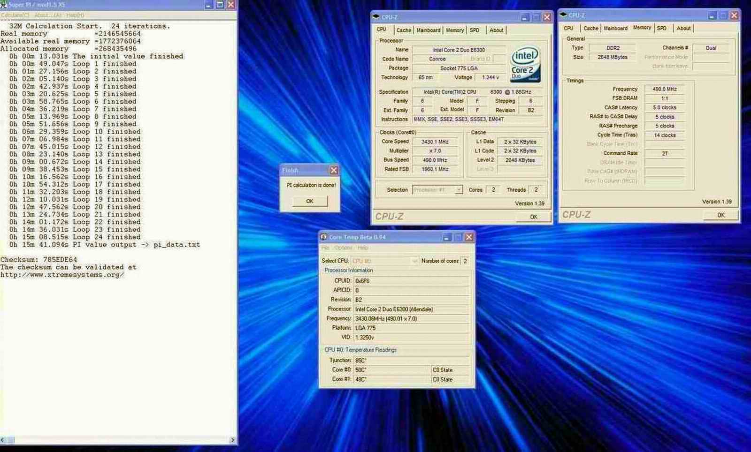
Task: Click the Core #1 temperature '48C'
Action: pyautogui.click(x=392, y=379)
